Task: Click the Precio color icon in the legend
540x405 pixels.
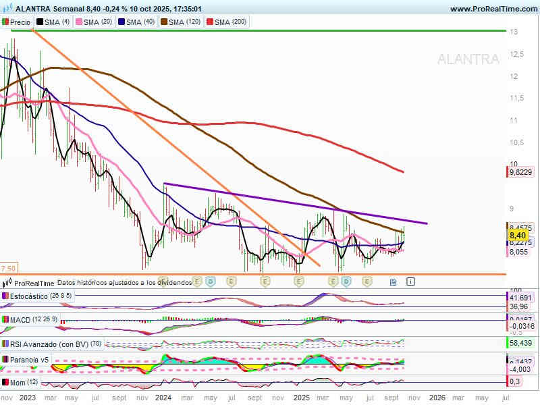Action: click(5, 22)
